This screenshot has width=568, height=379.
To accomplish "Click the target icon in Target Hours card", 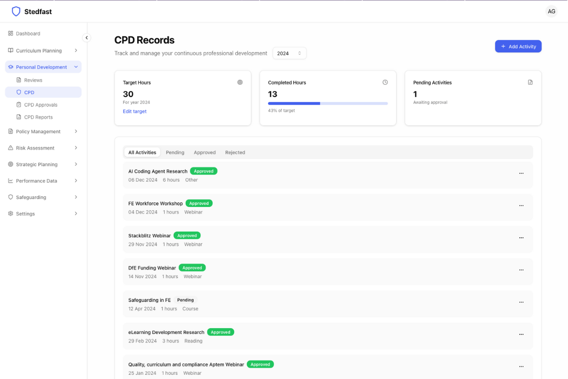I will click(x=240, y=82).
